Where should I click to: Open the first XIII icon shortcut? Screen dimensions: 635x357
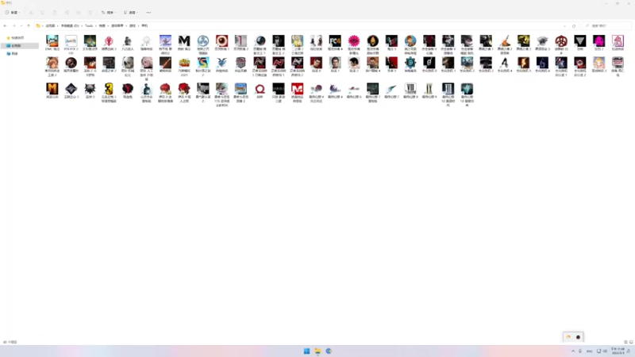[448, 89]
